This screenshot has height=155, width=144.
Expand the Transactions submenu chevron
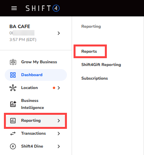[x=59, y=134]
